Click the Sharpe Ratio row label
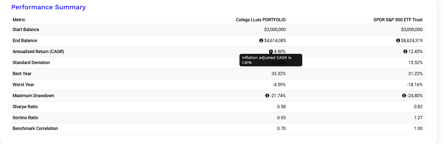Viewport: 442px width, 144px height. click(25, 107)
